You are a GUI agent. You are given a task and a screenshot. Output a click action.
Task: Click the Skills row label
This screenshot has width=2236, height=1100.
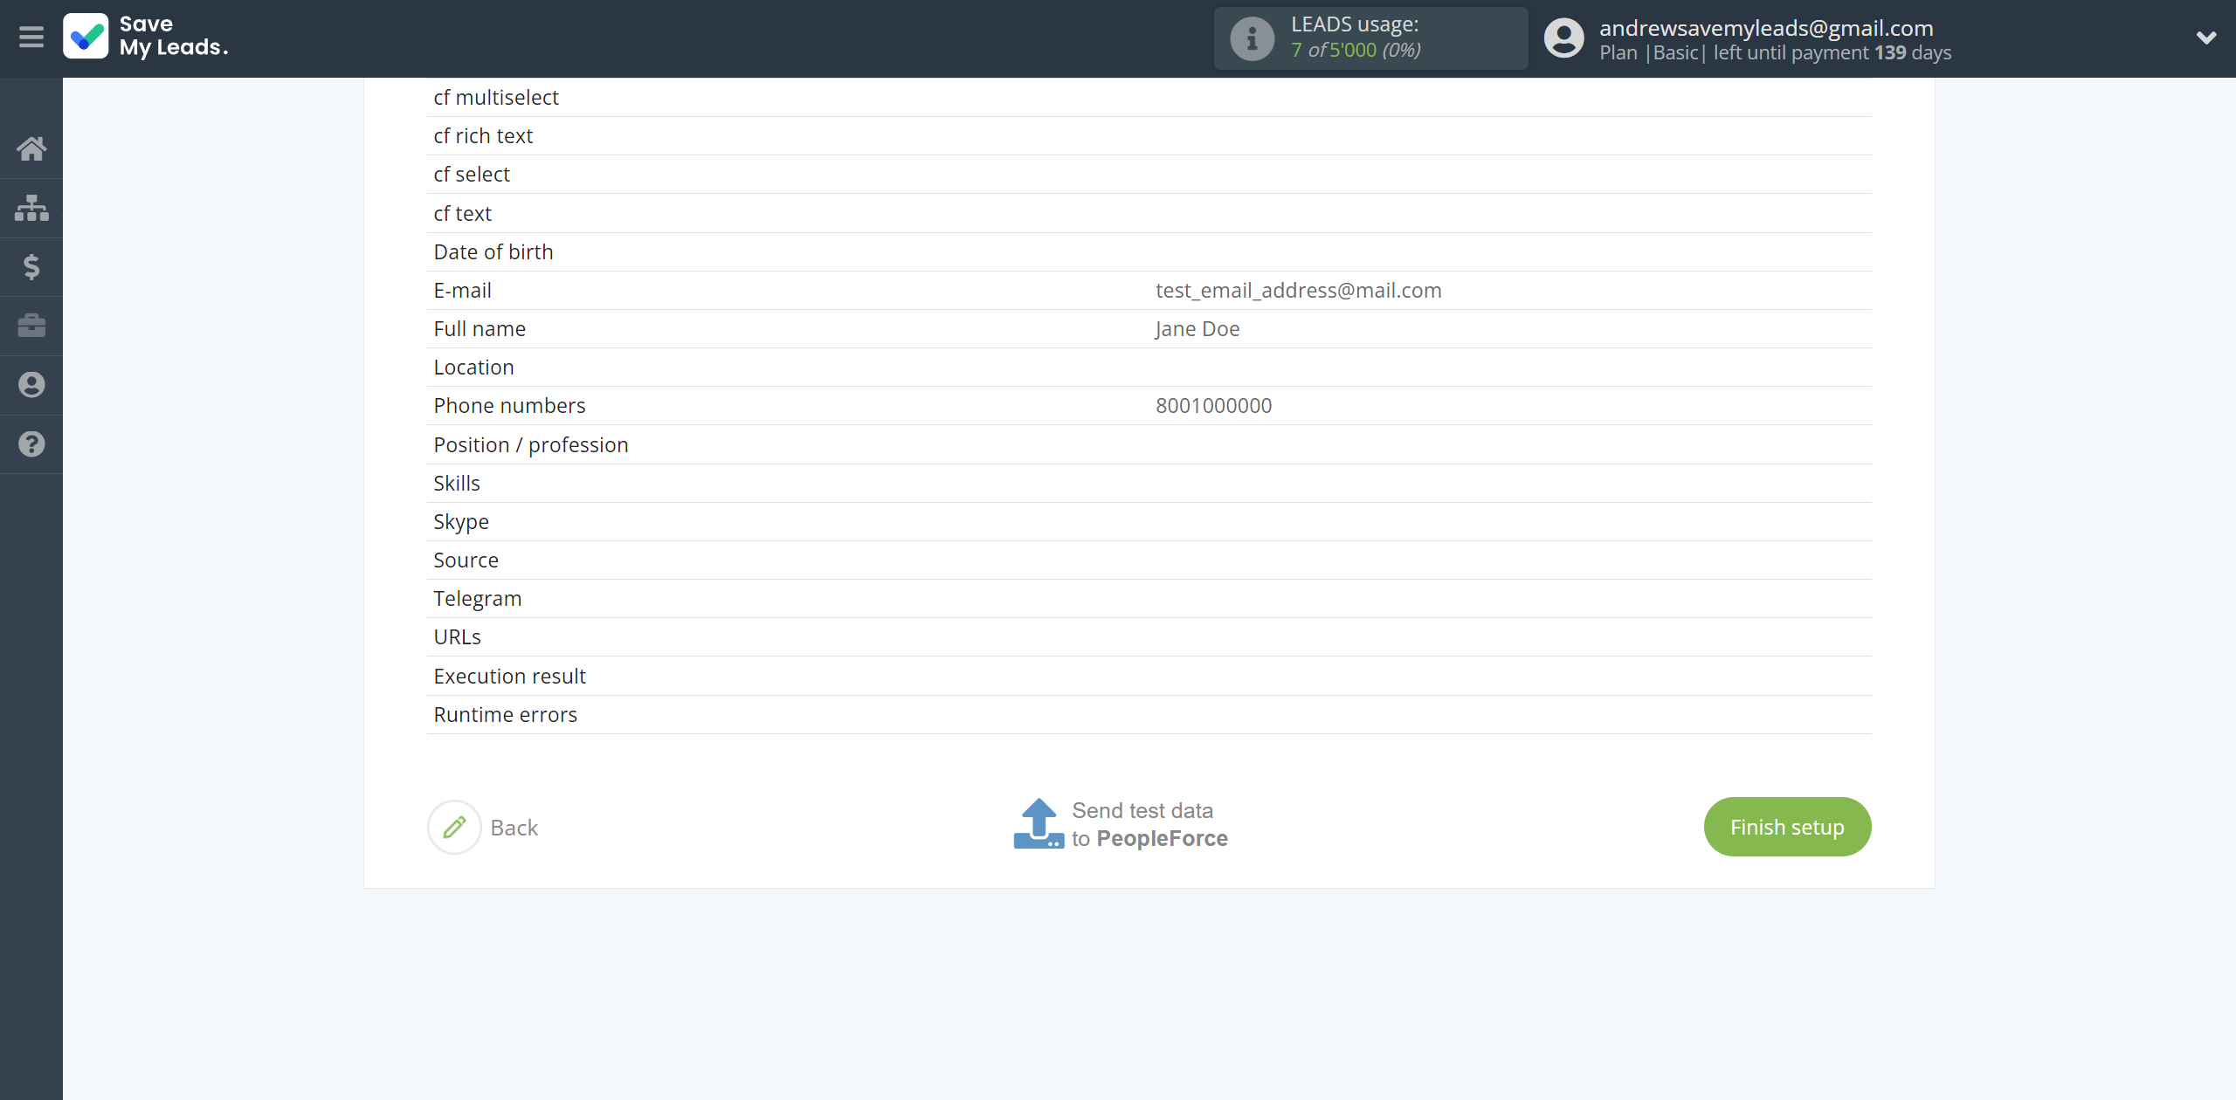pyautogui.click(x=457, y=483)
